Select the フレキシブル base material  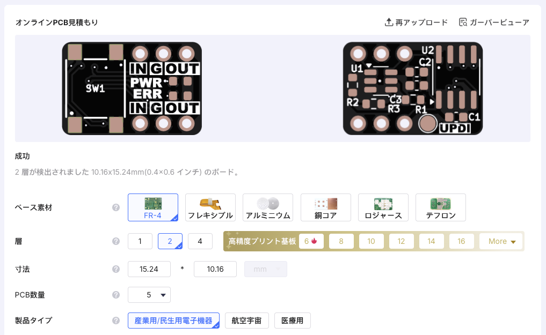[x=210, y=207]
